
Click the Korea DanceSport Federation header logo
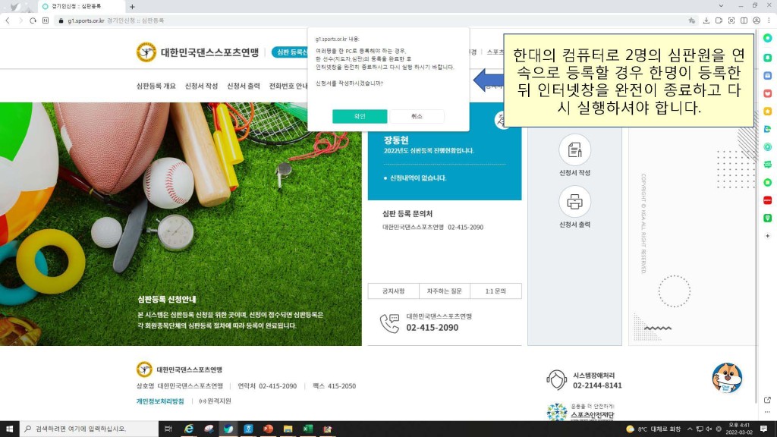coord(198,52)
